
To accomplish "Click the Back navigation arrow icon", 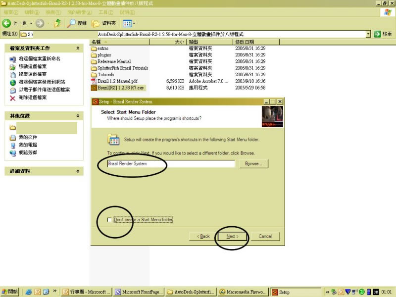I will click(6, 23).
